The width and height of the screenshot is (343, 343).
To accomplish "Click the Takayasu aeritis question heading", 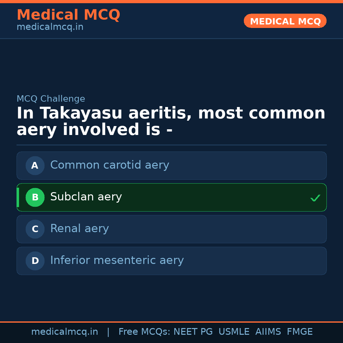I will (x=171, y=122).
